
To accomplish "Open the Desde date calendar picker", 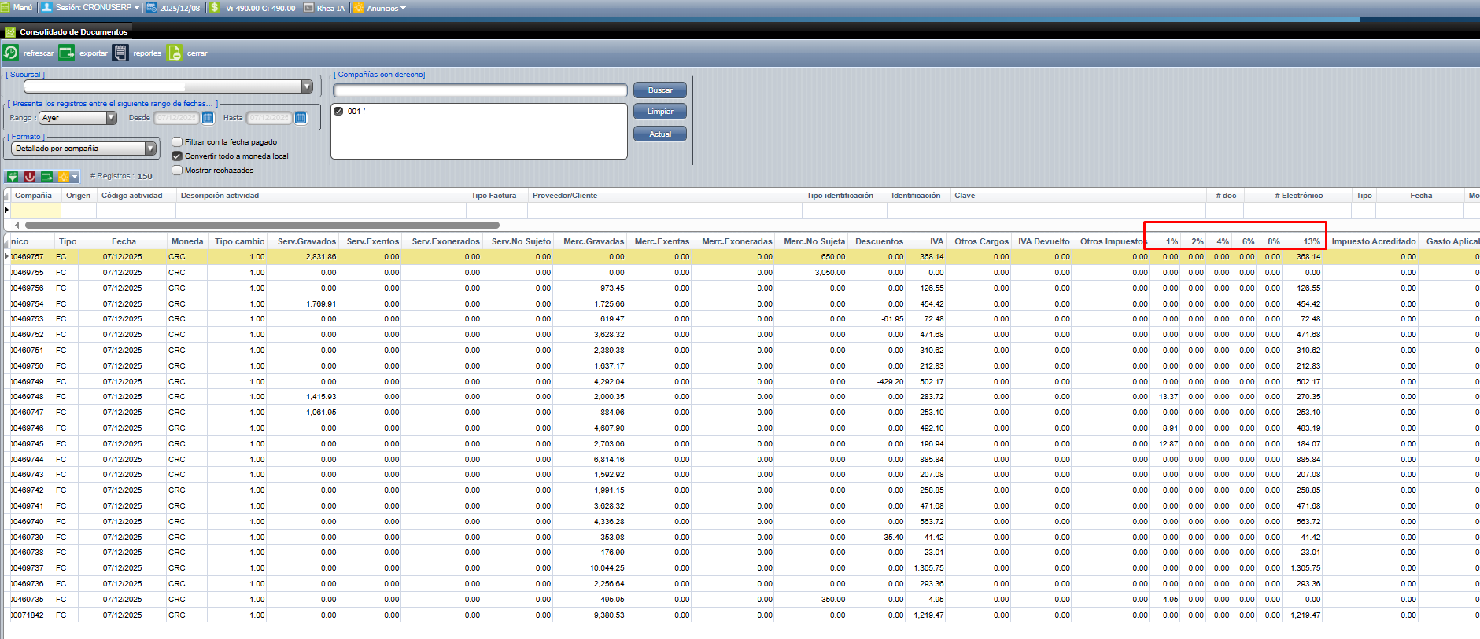I will (208, 118).
